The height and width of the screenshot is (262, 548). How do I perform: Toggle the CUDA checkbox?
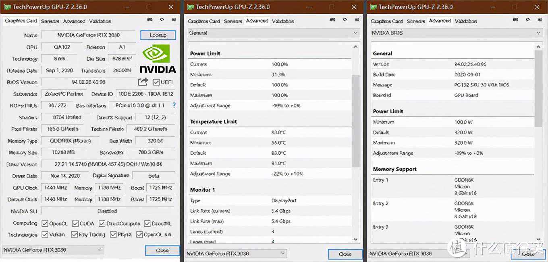coord(75,223)
